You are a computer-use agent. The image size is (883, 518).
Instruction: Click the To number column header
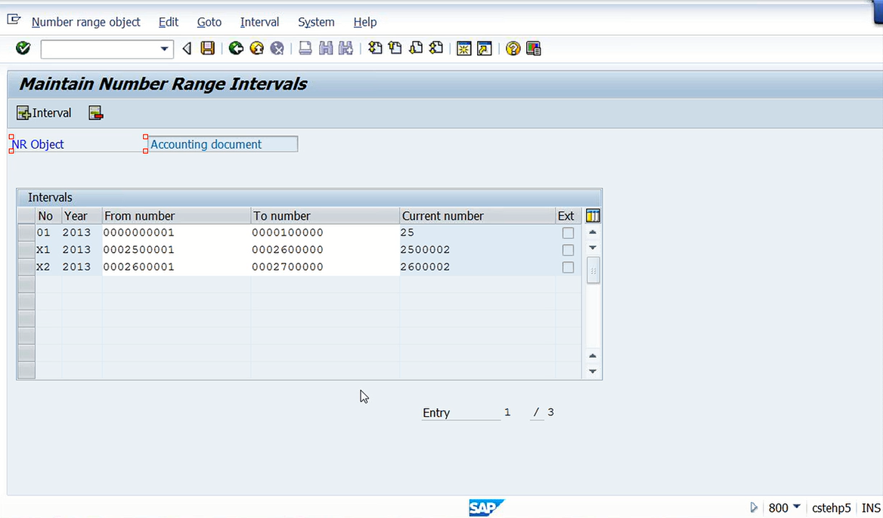[325, 216]
